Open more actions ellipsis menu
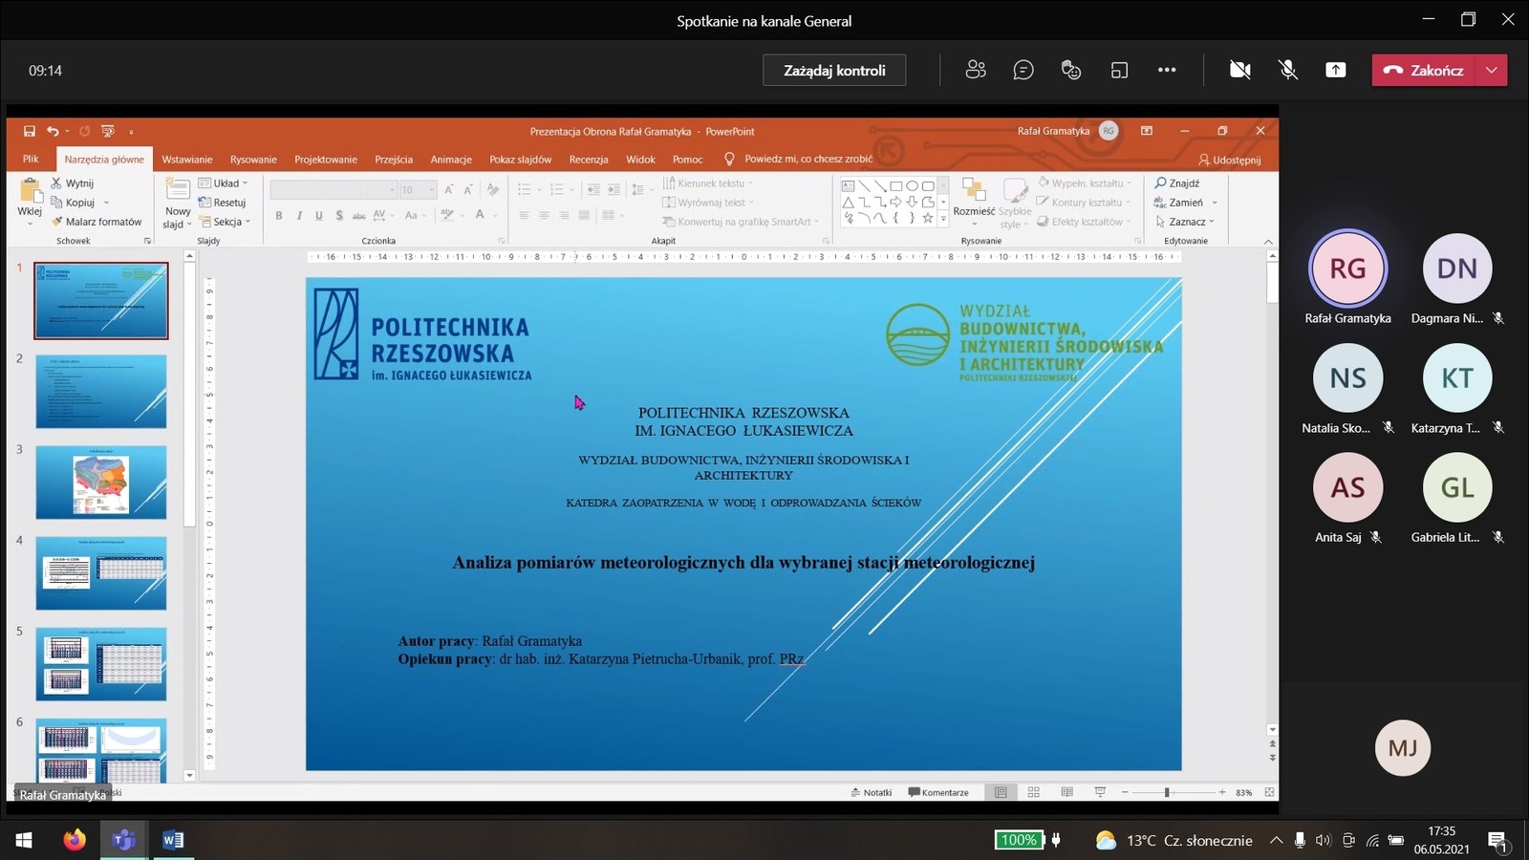Viewport: 1529px width, 860px height. (x=1167, y=70)
